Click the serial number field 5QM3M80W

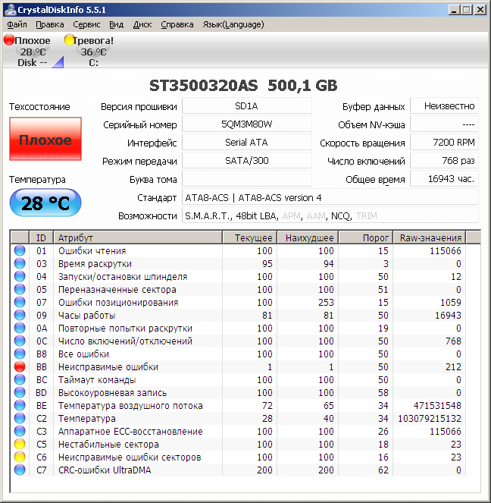pyautogui.click(x=246, y=124)
